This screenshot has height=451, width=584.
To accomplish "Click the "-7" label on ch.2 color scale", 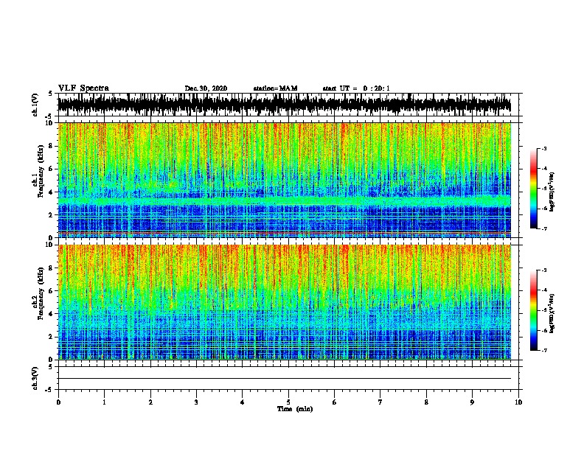I will [543, 351].
